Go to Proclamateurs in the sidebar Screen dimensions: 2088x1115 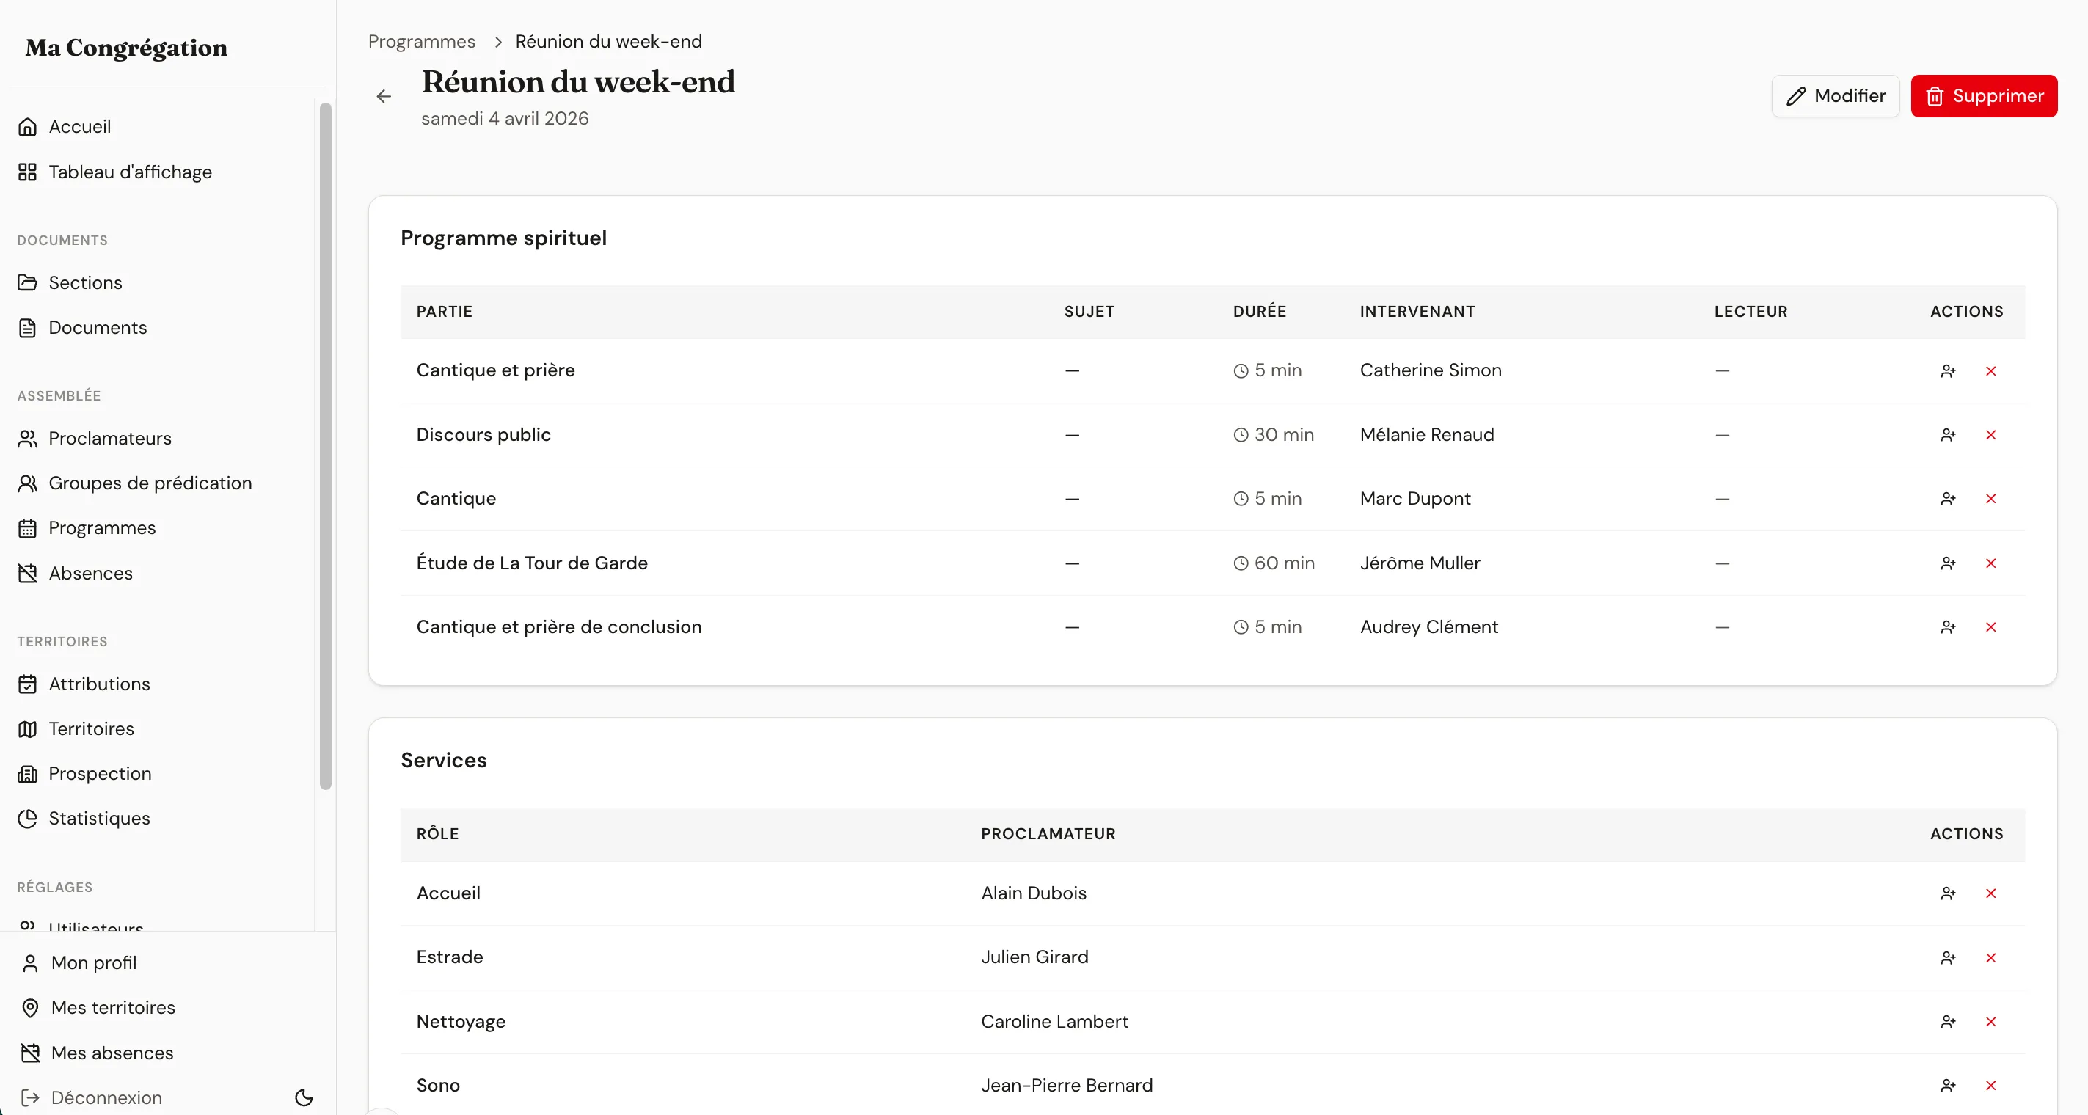tap(109, 439)
